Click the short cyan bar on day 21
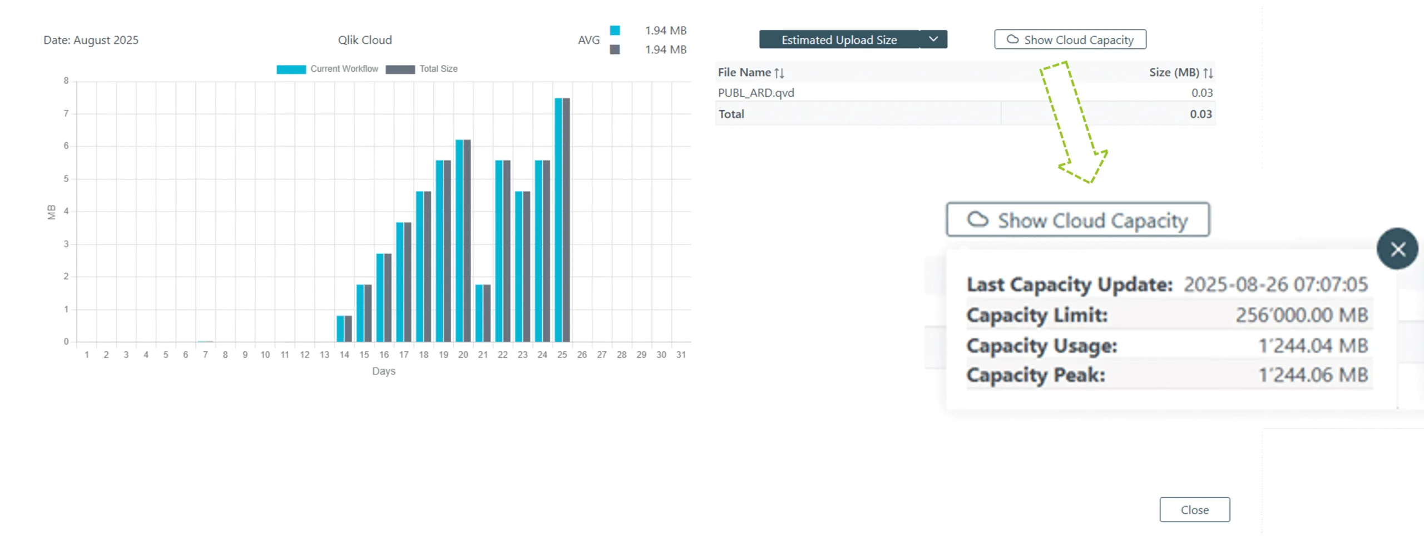The height and width of the screenshot is (536, 1424). 479,313
